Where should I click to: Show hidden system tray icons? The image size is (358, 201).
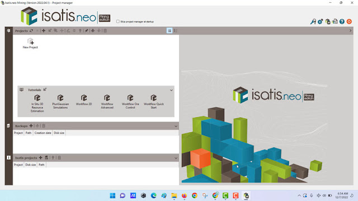point(299,195)
